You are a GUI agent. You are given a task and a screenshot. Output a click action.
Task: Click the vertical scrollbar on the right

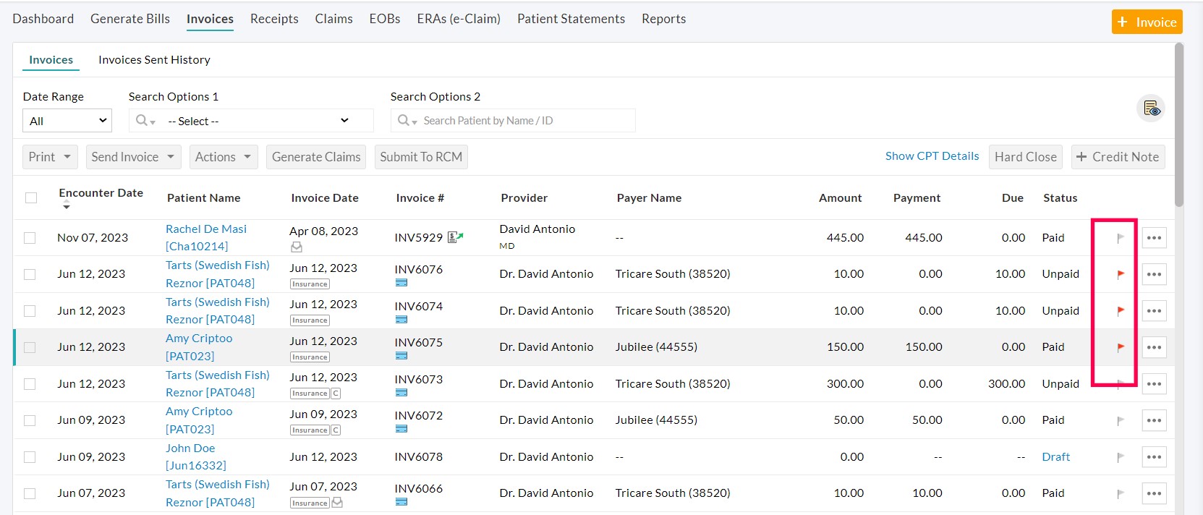[x=1179, y=123]
